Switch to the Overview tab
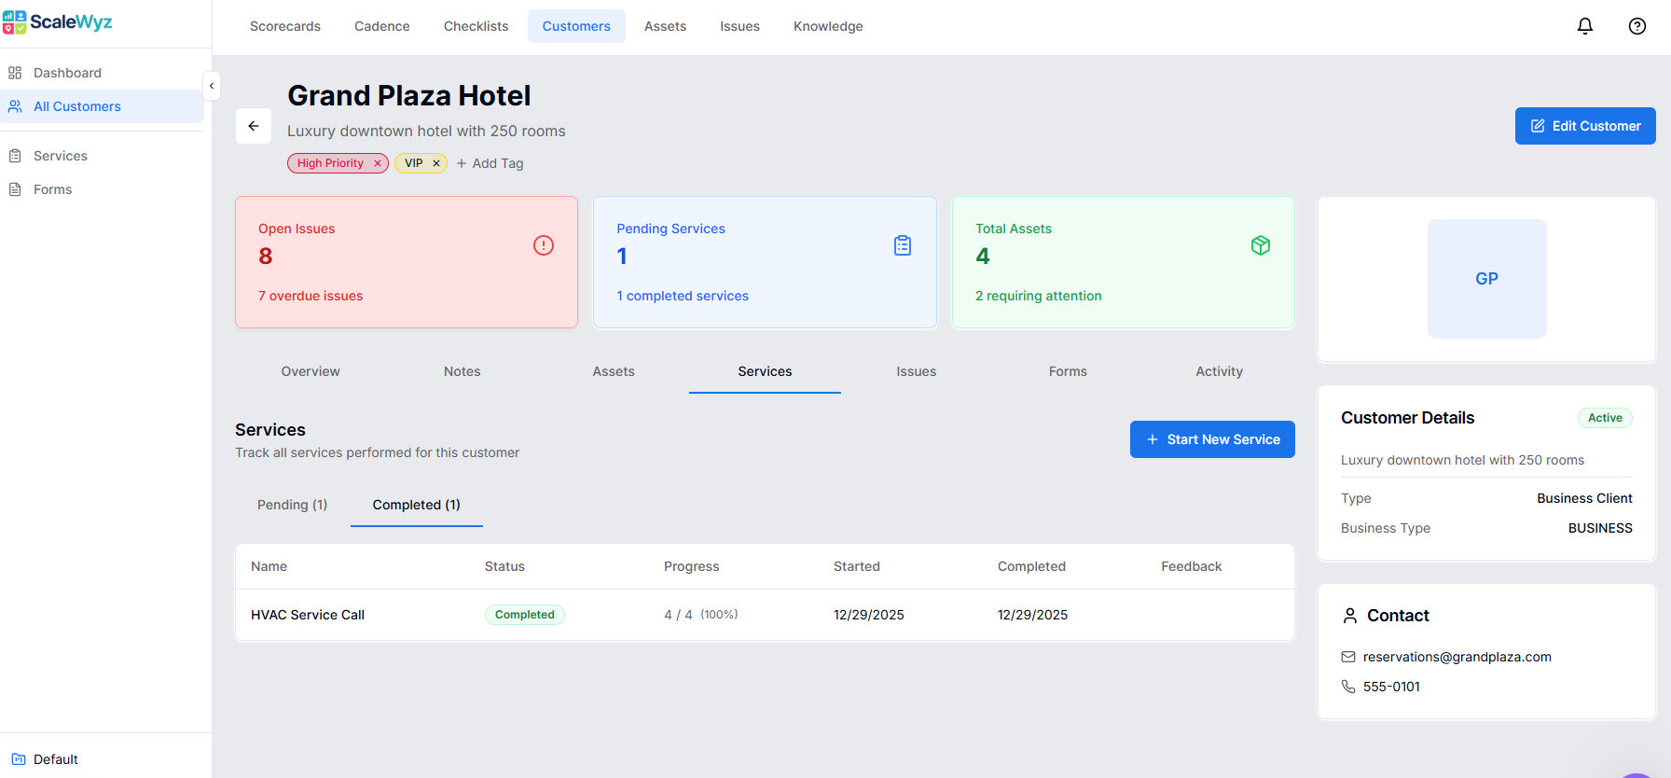 click(311, 371)
